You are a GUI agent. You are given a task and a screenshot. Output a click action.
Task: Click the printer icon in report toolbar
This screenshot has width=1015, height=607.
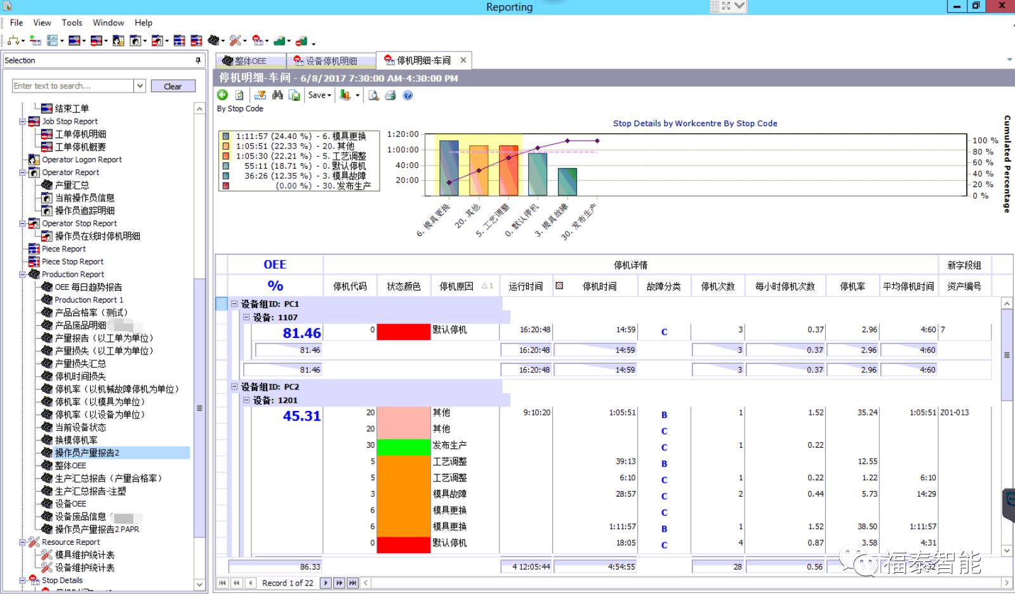(x=390, y=95)
